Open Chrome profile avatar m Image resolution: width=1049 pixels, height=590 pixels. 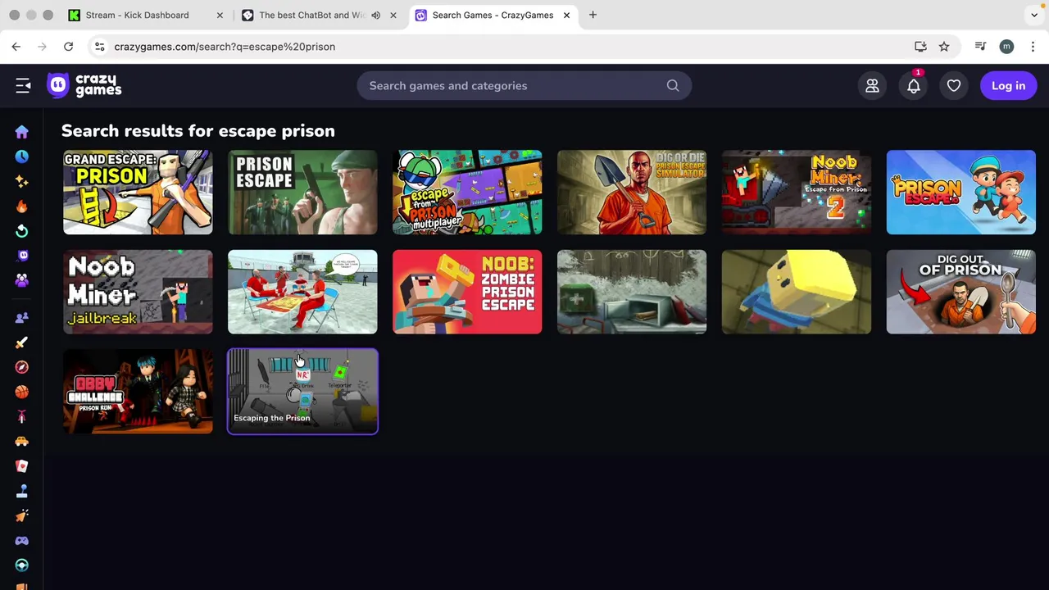(x=1006, y=47)
